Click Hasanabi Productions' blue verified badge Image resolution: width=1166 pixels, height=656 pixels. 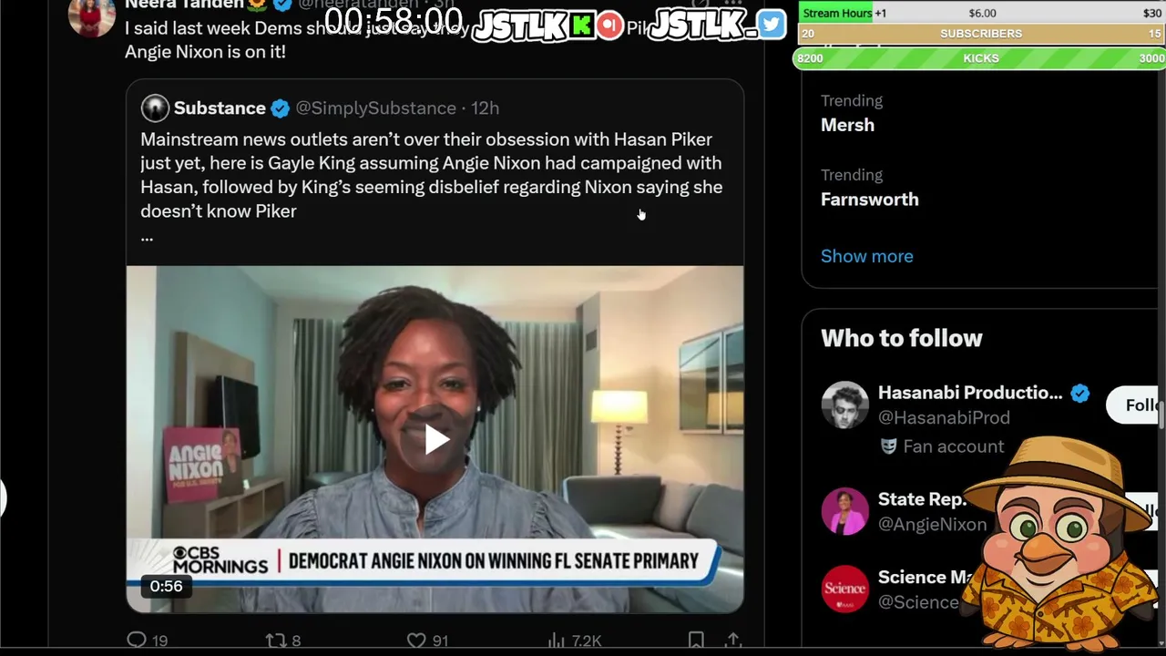[1080, 394]
